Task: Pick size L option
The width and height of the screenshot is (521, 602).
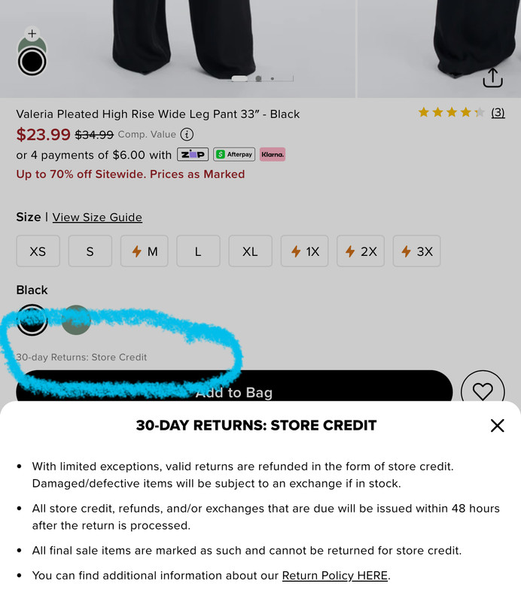Action: pyautogui.click(x=198, y=251)
